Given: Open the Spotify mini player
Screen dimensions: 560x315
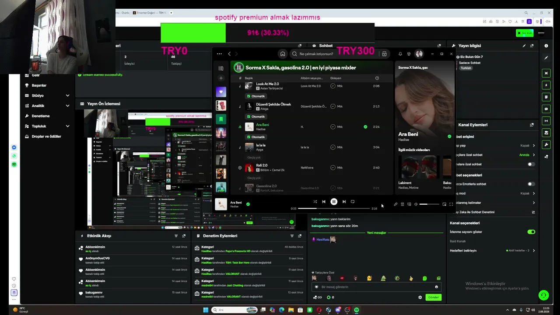Looking at the screenshot, I should coord(444,204).
